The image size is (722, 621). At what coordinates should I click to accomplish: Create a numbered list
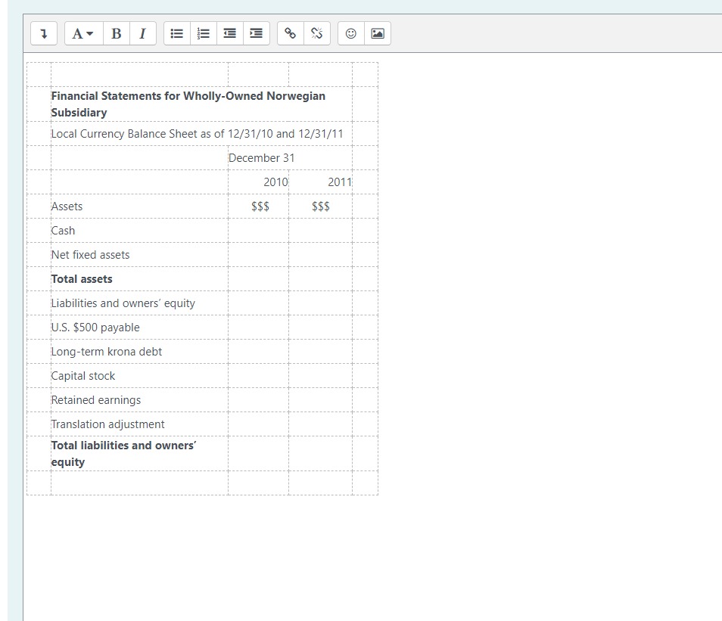(203, 33)
